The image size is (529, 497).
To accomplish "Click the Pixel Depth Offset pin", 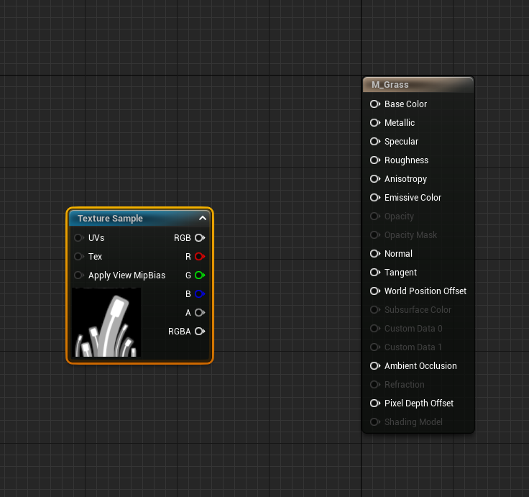I will tap(374, 403).
